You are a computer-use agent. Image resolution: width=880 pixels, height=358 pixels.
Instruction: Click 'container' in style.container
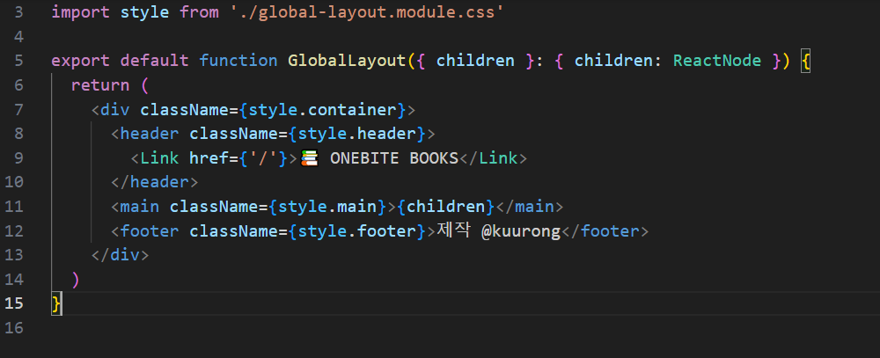(352, 109)
